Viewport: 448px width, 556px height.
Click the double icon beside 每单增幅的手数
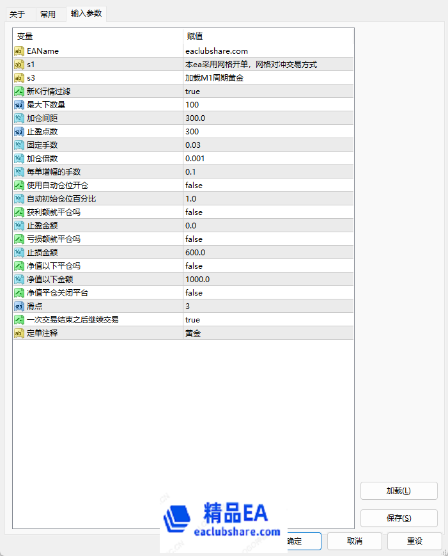coord(19,172)
